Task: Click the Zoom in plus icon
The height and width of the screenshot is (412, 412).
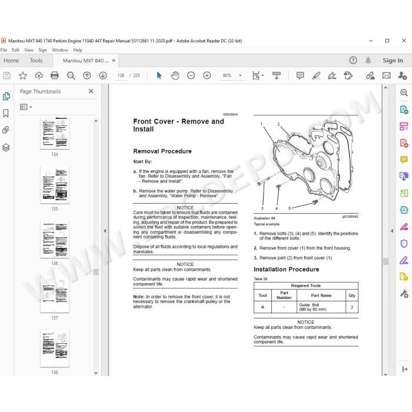Action: (x=207, y=76)
